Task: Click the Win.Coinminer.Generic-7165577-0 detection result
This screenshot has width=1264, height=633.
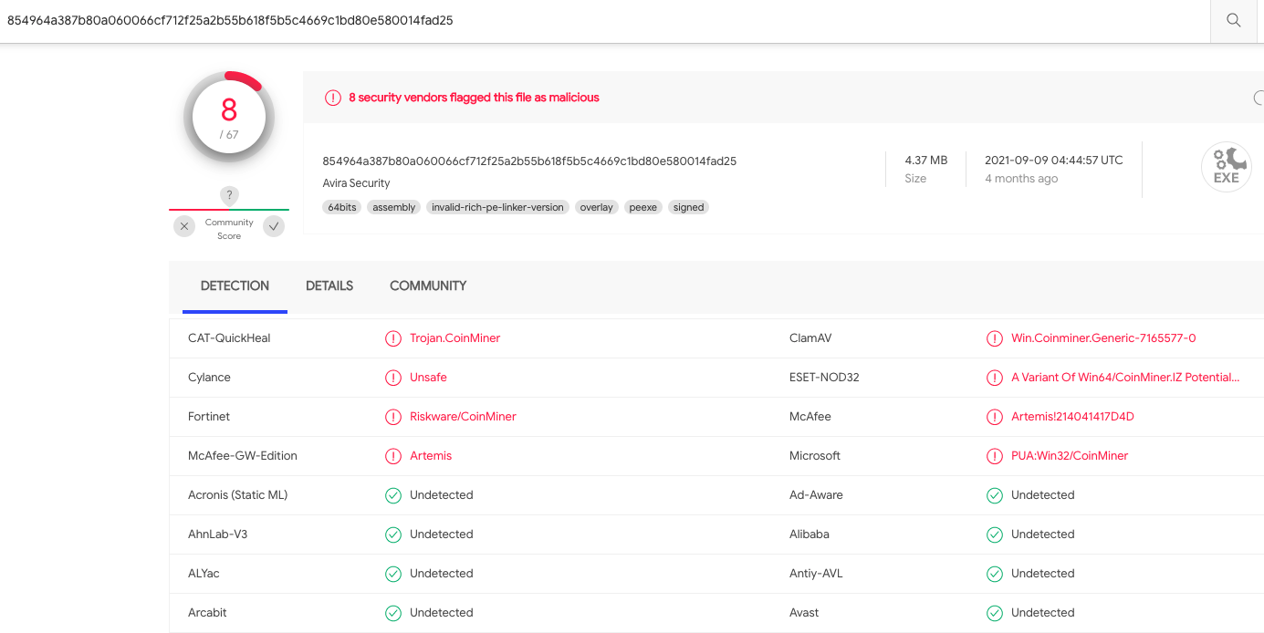Action: point(1103,338)
